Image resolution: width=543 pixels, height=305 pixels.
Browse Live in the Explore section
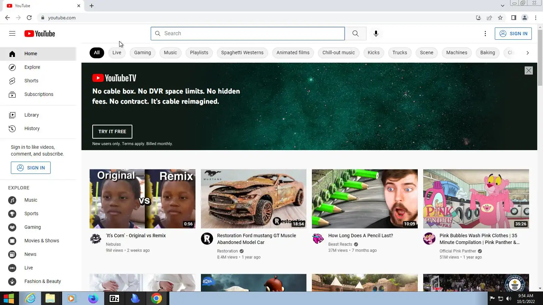pos(38,268)
